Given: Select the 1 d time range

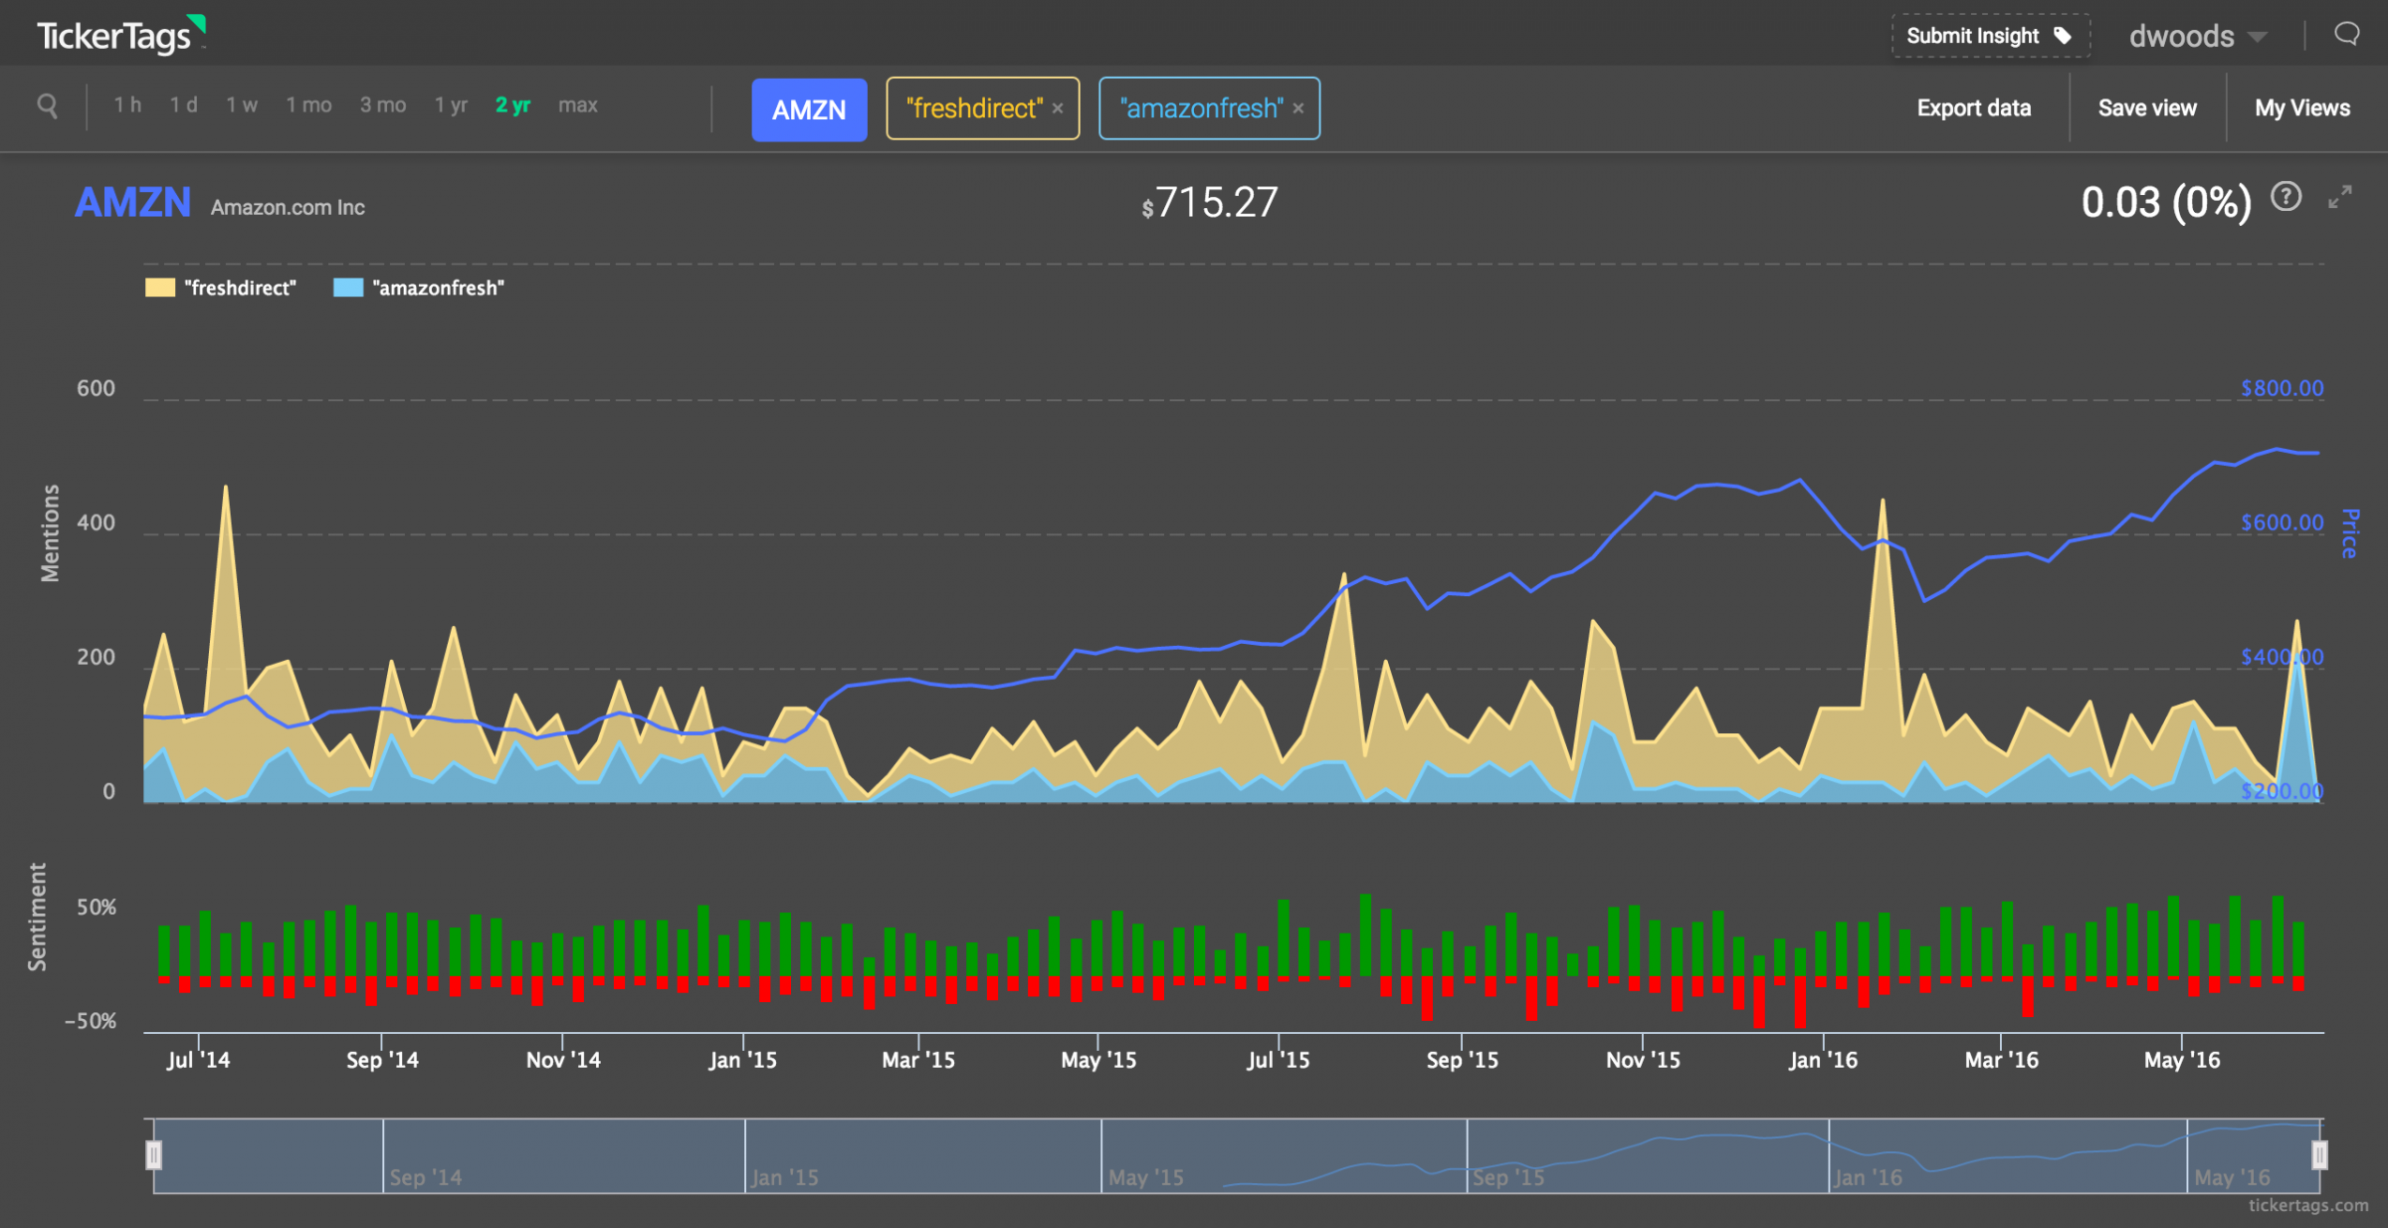Looking at the screenshot, I should pos(183,105).
